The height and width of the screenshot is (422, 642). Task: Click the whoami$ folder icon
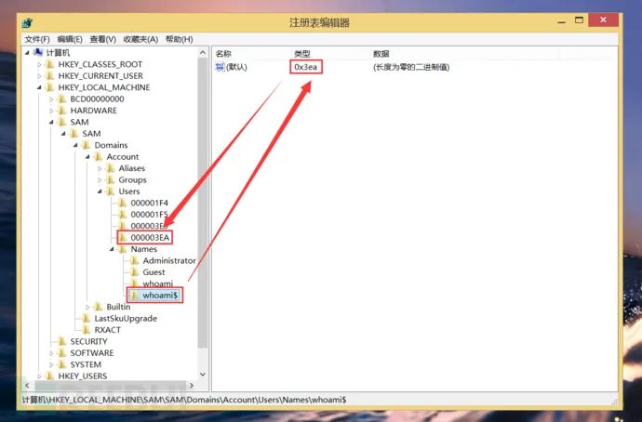tap(134, 295)
